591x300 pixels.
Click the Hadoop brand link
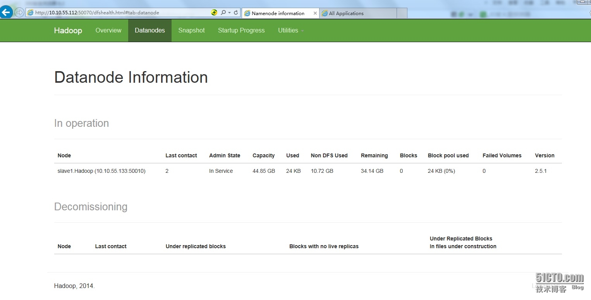(68, 31)
